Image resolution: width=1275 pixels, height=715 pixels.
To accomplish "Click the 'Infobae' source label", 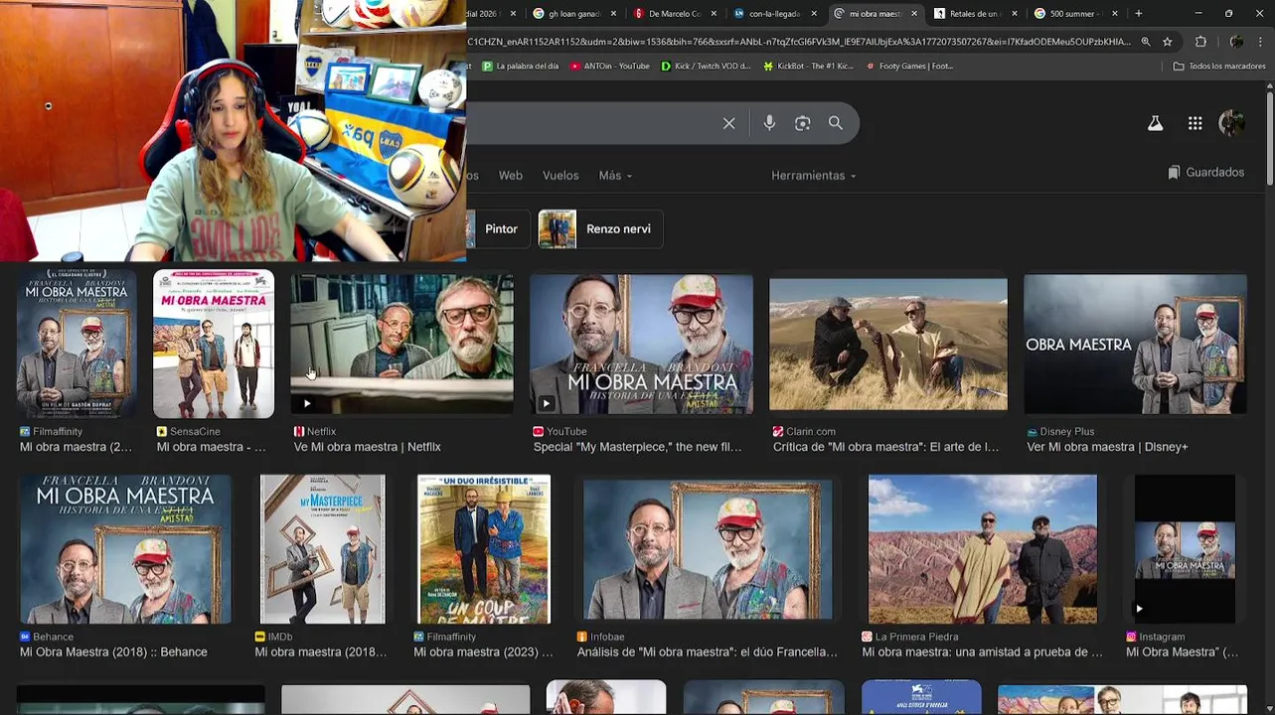I will tap(607, 638).
